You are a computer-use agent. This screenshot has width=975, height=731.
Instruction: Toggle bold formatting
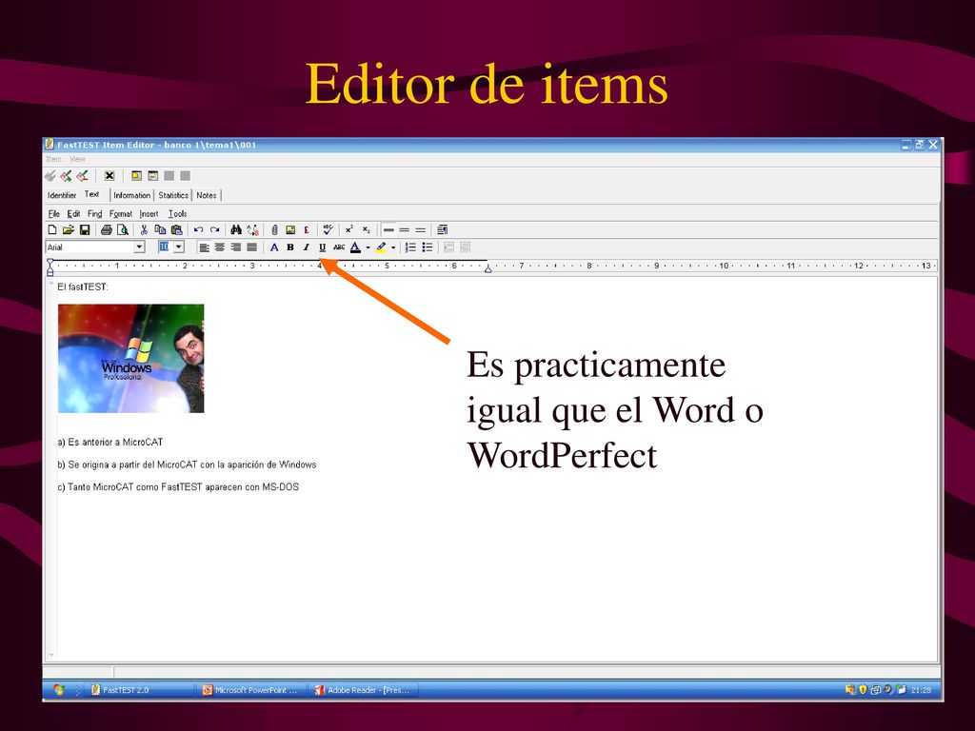click(x=290, y=247)
